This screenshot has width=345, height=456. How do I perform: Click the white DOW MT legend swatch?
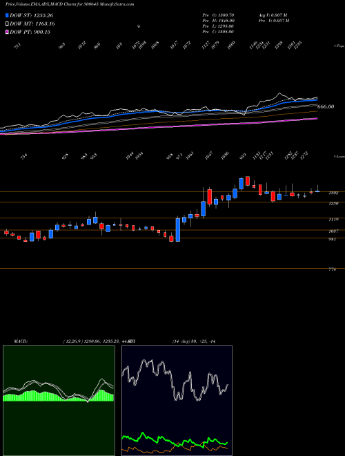pos(7,23)
